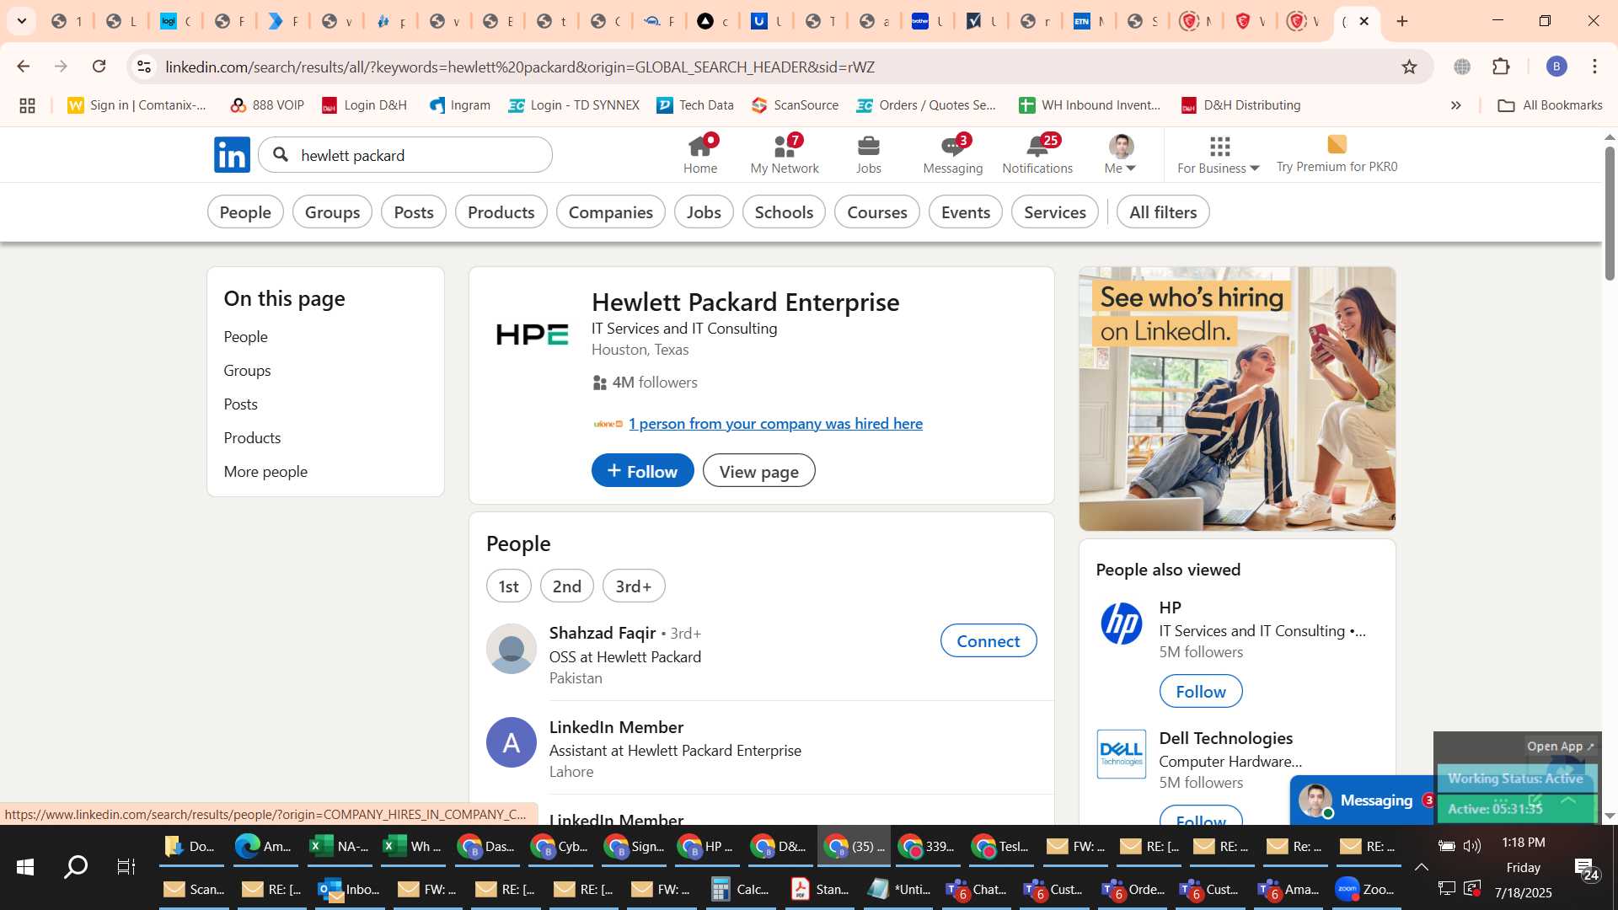Viewport: 1618px width, 910px height.
Task: Open the Dell Technologies logo
Action: pyautogui.click(x=1122, y=754)
